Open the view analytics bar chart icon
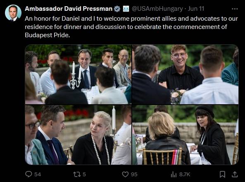The height and width of the screenshot is (182, 245). 174,174
